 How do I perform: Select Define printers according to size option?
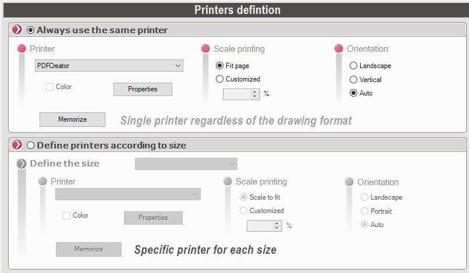(30, 145)
